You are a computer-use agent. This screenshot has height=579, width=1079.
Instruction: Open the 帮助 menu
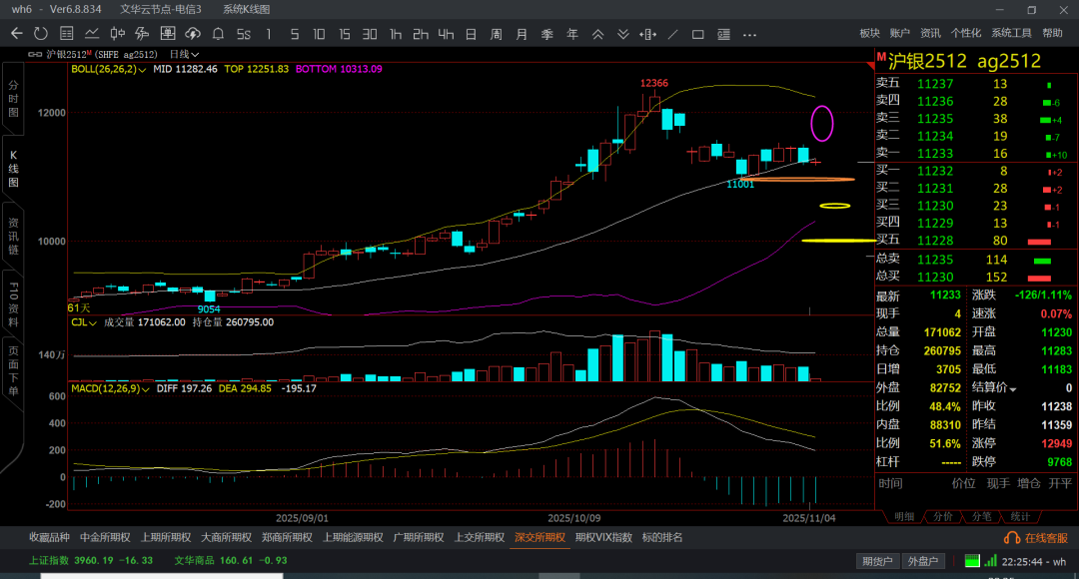point(1052,33)
